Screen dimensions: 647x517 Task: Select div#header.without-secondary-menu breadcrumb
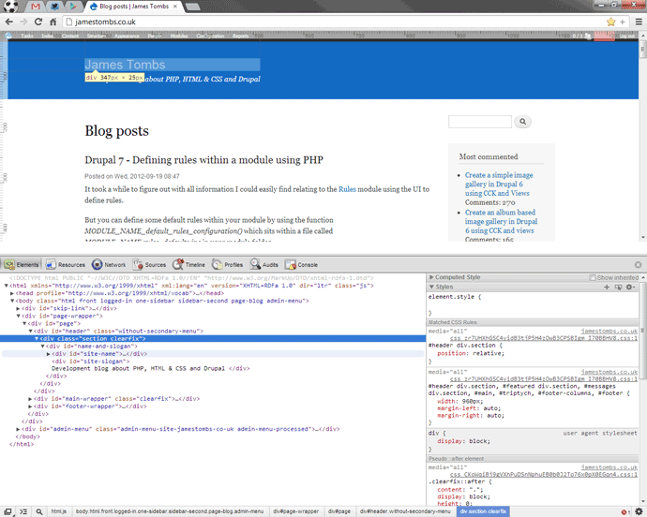405,511
